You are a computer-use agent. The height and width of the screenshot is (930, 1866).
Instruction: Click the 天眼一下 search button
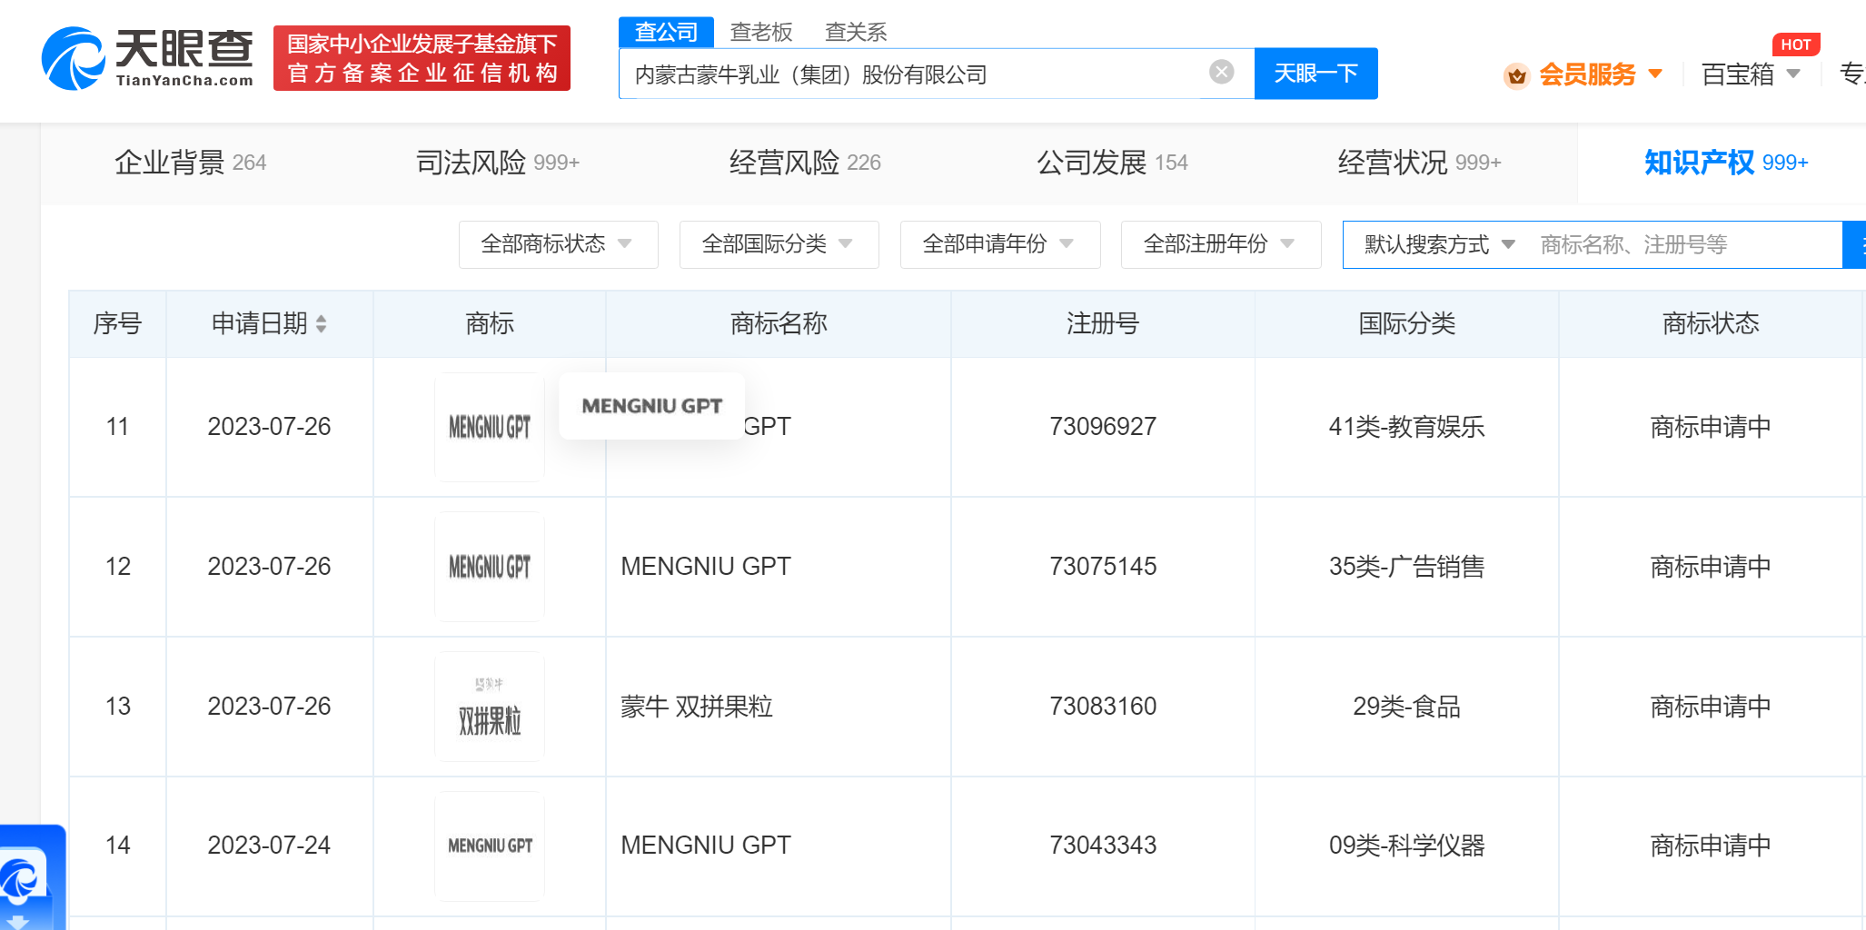tap(1315, 74)
